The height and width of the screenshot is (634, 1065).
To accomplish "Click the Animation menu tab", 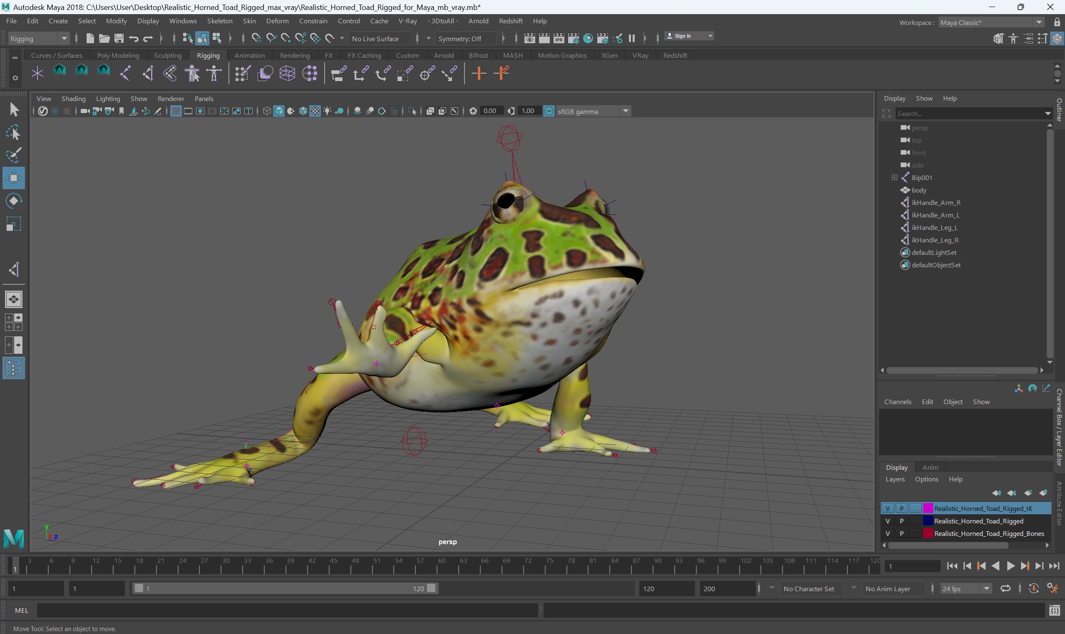I will [249, 55].
